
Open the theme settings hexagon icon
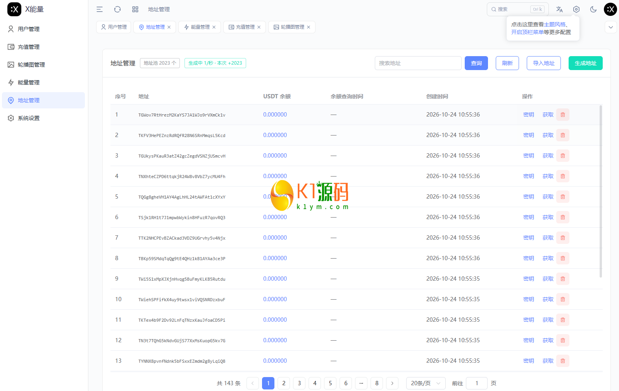[576, 9]
